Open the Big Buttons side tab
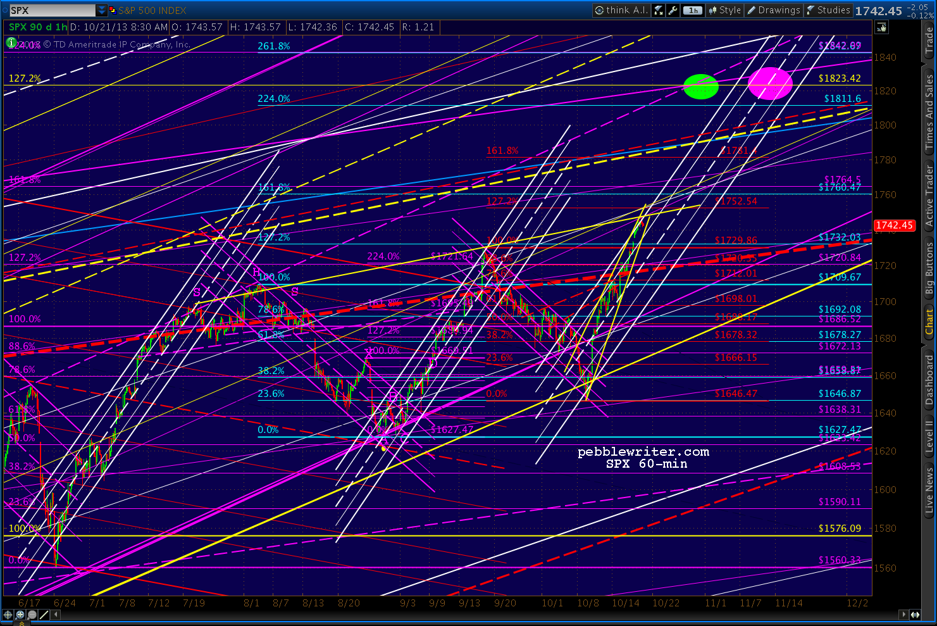Image resolution: width=937 pixels, height=626 pixels. 929,268
